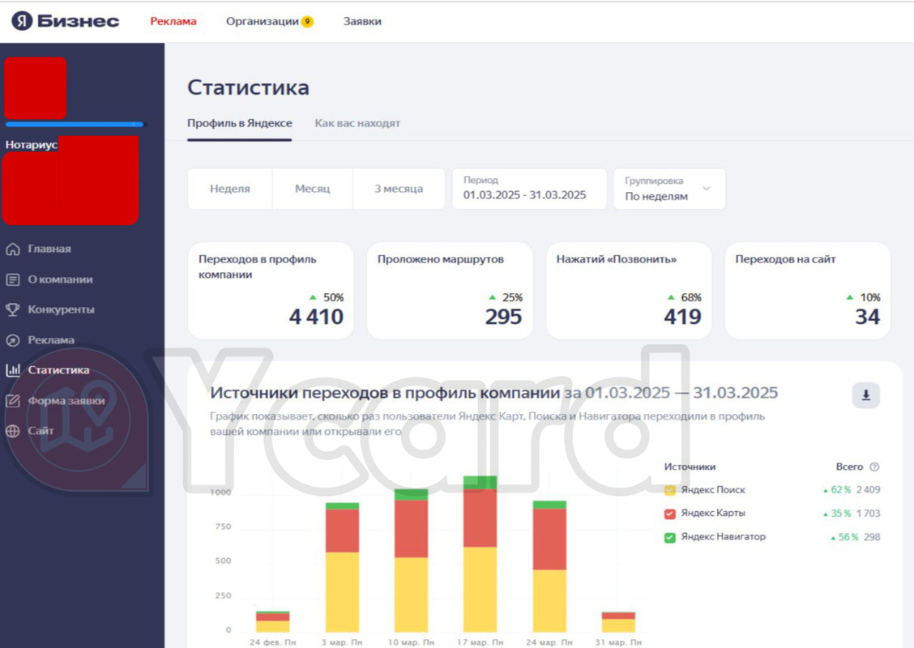Click the Сайт globe icon
Viewport: 914px width, 648px height.
pos(13,431)
